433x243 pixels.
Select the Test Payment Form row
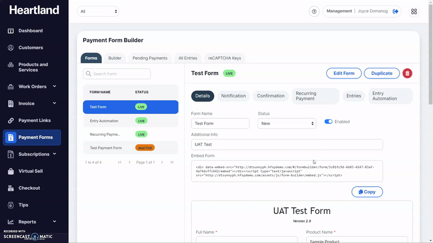point(130,148)
